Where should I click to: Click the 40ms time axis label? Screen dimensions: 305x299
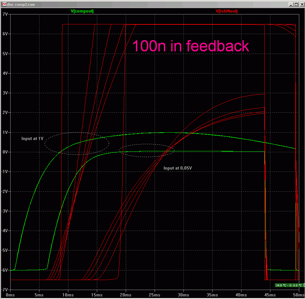click(241, 295)
